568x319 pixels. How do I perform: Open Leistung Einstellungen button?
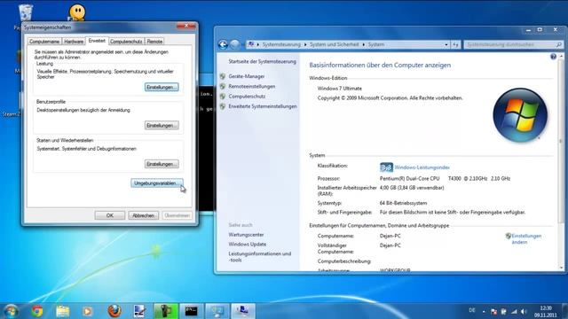pos(162,87)
